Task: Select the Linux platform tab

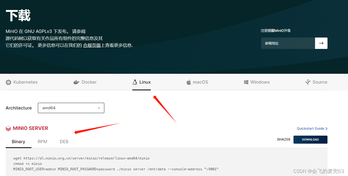Action: click(x=141, y=82)
